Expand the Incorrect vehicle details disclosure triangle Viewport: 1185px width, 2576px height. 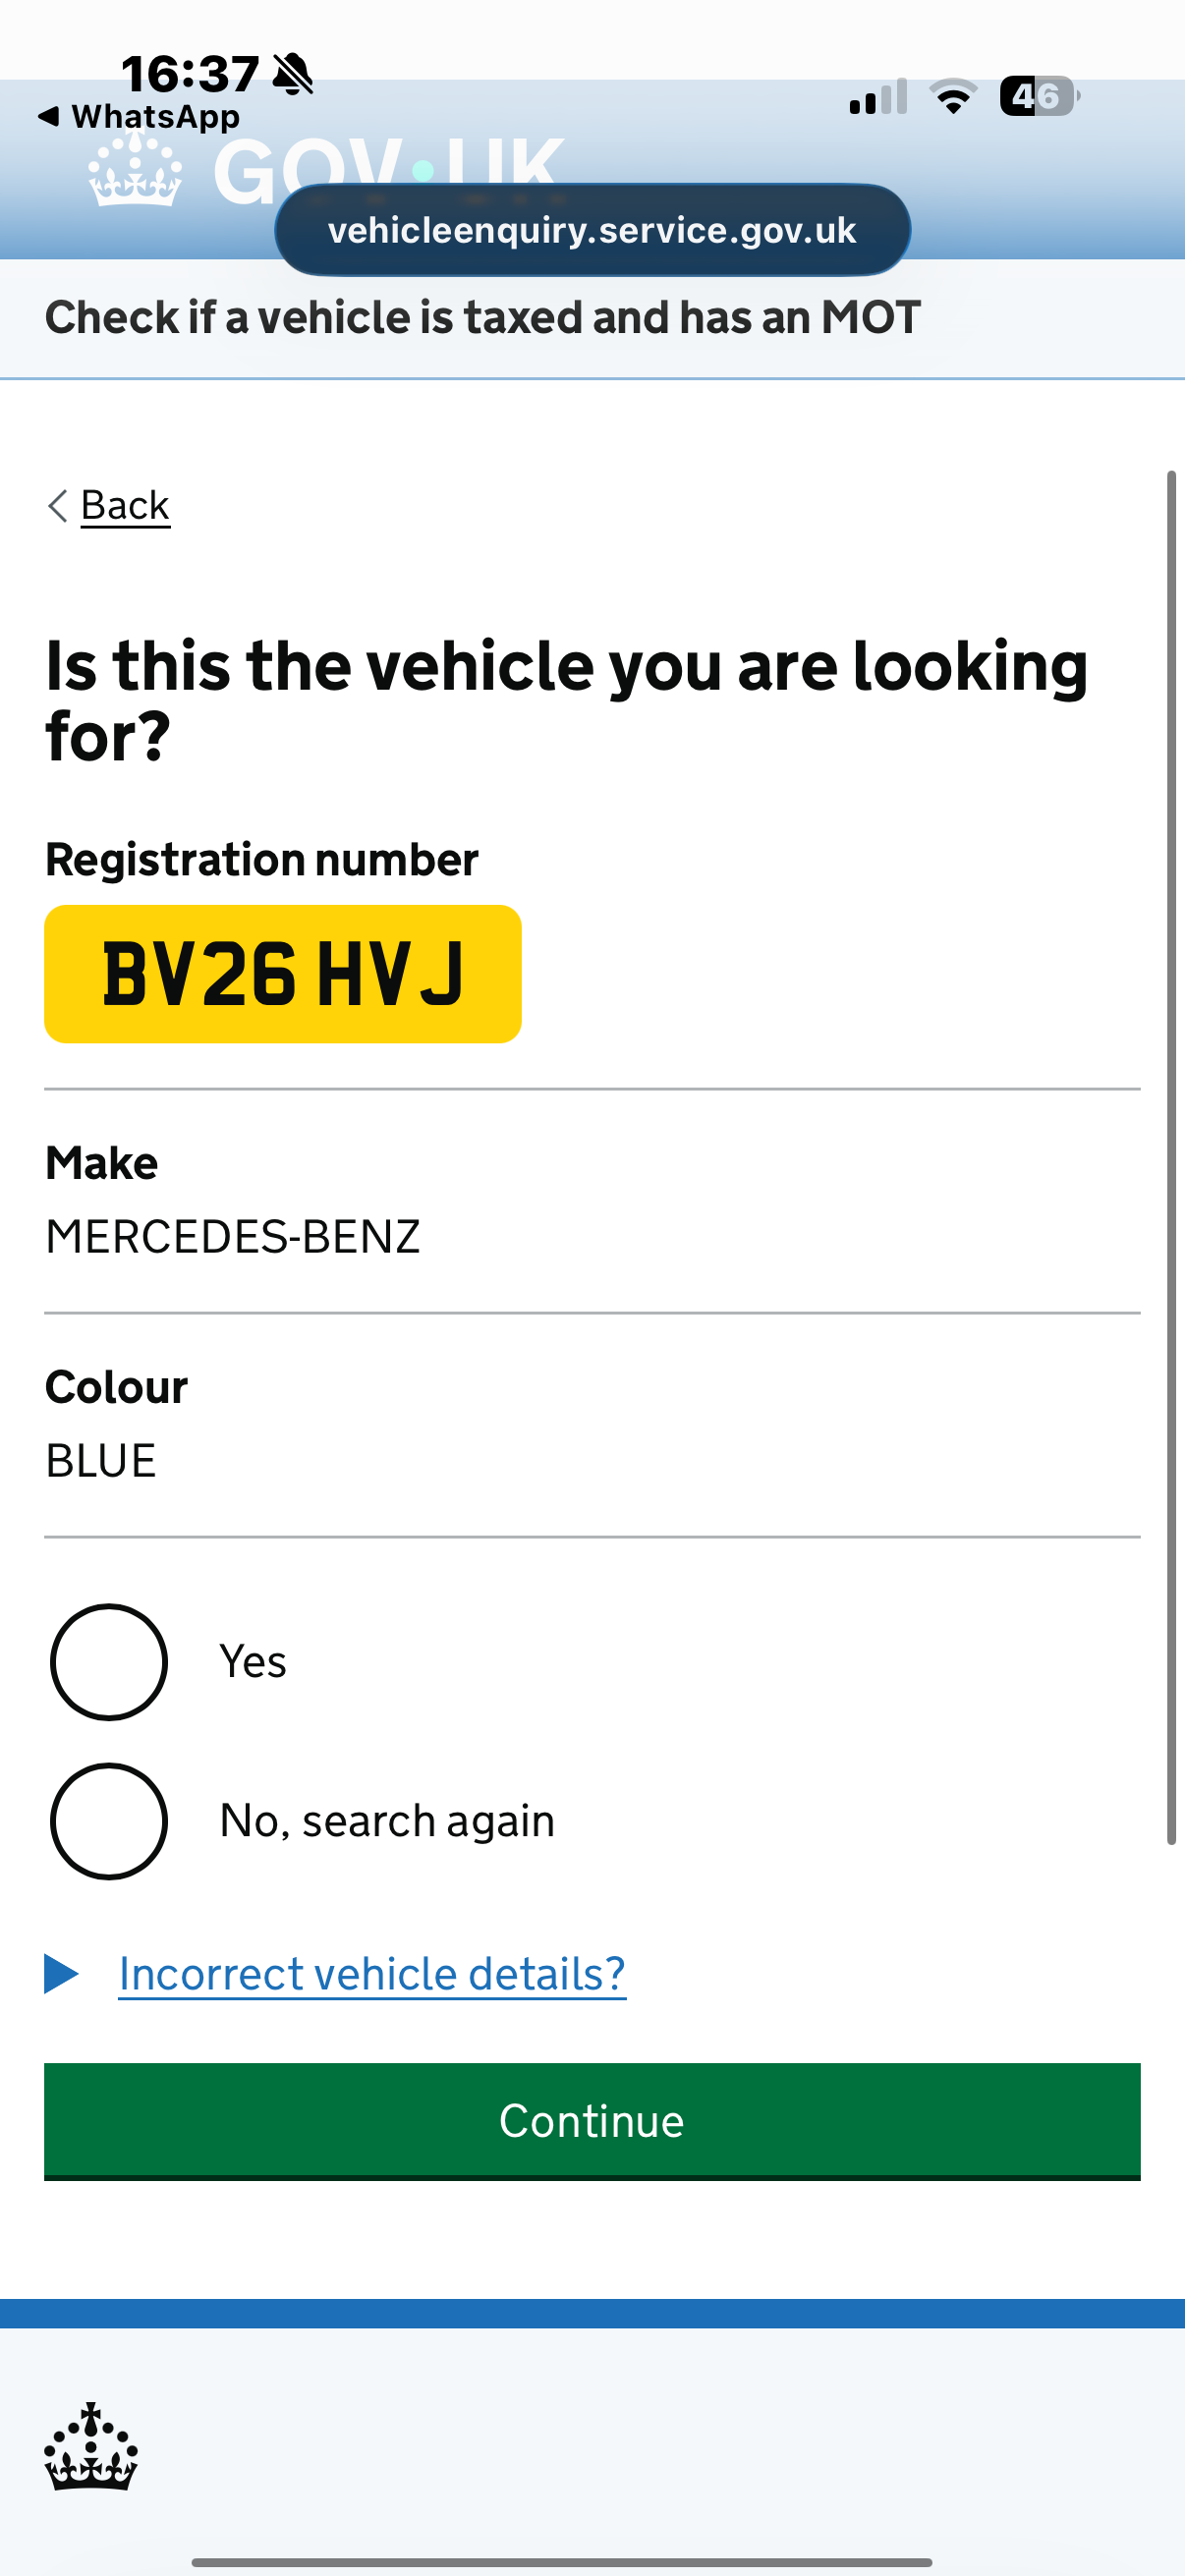pos(61,1974)
